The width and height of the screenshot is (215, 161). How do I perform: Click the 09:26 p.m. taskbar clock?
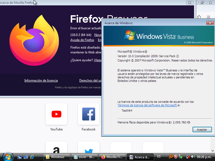pyautogui.click(x=204, y=157)
